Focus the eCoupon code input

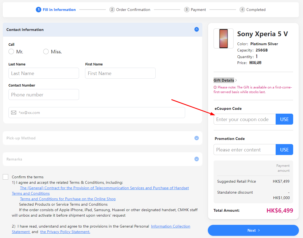point(245,119)
